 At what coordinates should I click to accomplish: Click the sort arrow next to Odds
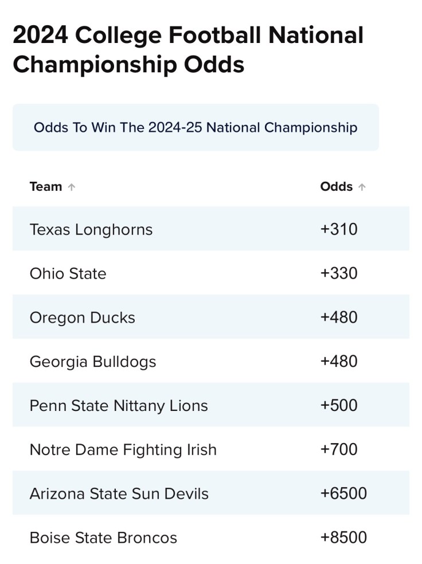[x=362, y=187]
